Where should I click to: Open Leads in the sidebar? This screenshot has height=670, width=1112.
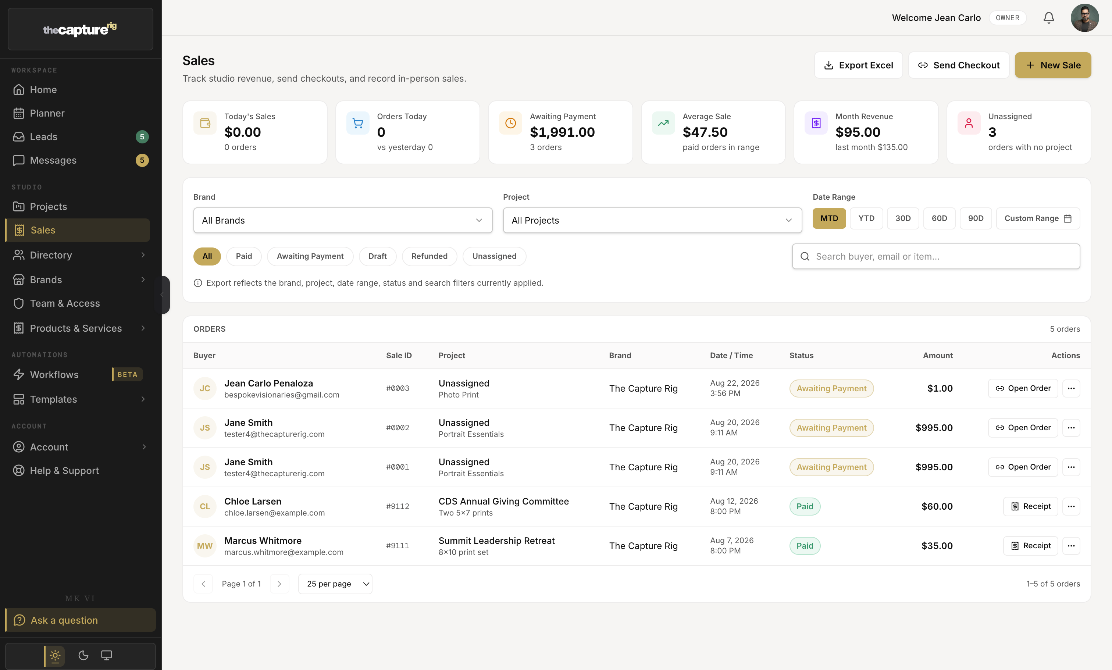tap(78, 136)
